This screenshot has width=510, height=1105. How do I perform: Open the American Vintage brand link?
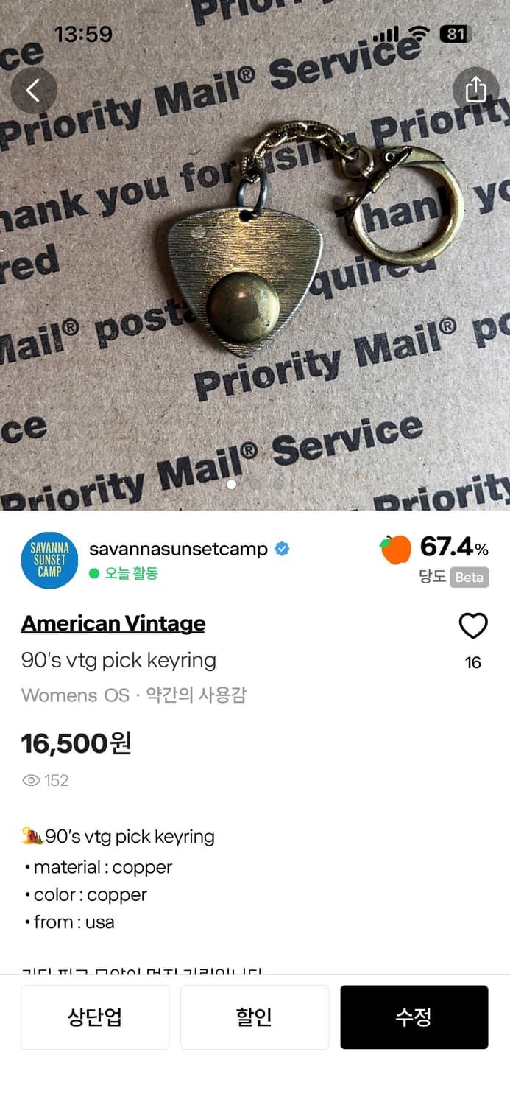(113, 623)
